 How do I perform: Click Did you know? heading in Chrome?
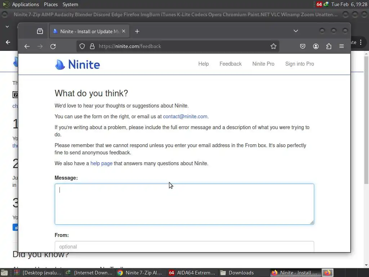40,255
